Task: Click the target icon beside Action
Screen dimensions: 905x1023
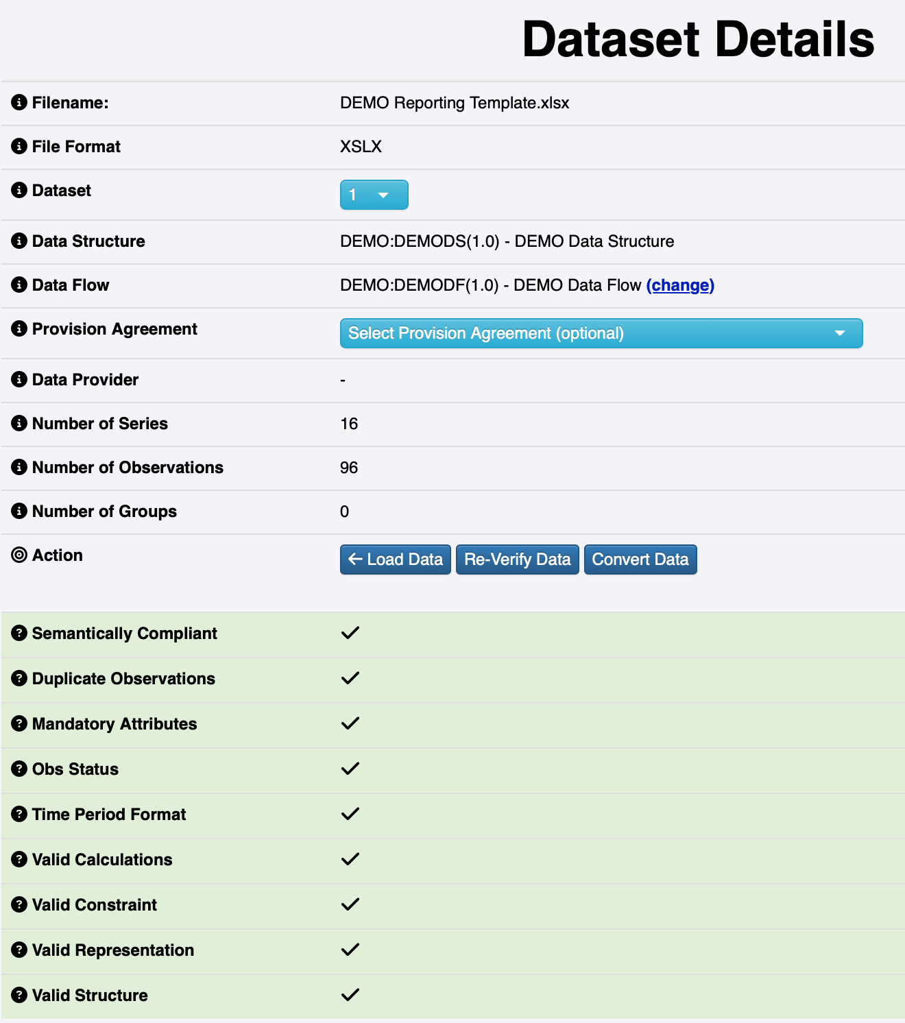Action: coord(19,555)
